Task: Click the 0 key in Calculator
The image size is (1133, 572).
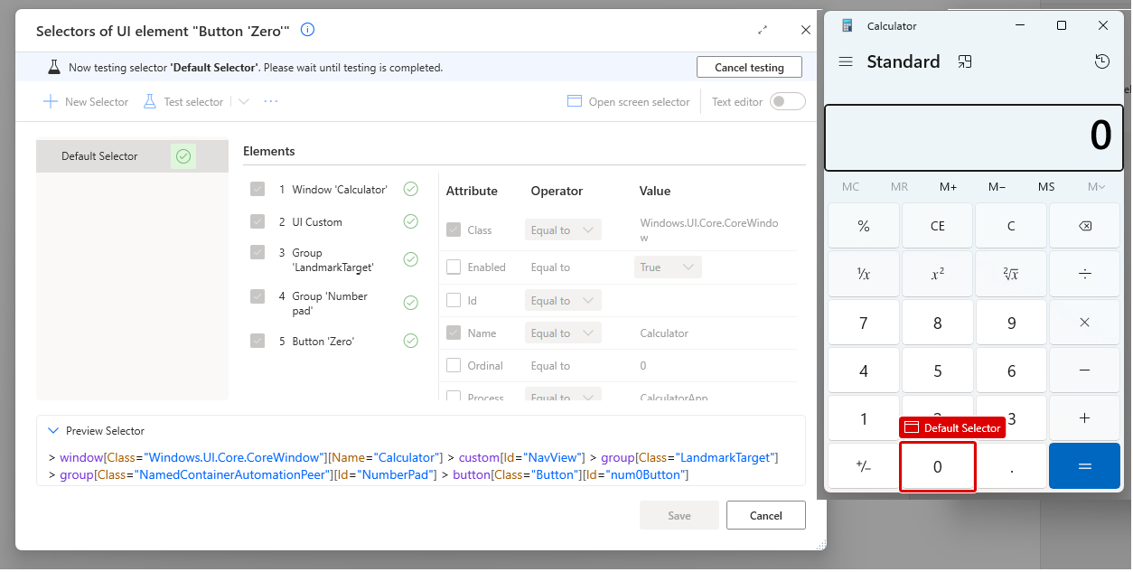Action: [938, 466]
